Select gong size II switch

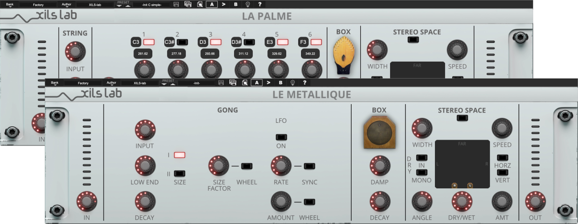pyautogui.click(x=180, y=173)
